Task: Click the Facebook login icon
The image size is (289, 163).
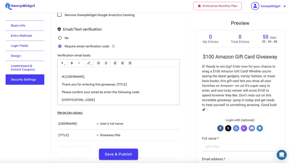Action: coord(220,128)
